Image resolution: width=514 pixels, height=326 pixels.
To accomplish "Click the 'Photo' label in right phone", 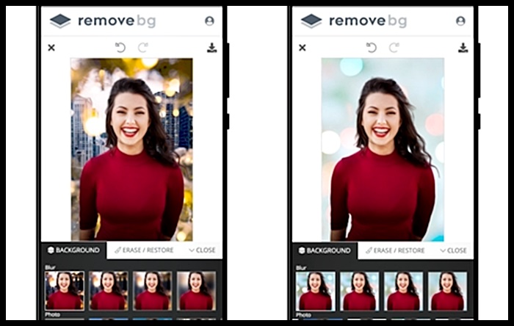I will pyautogui.click(x=303, y=315).
